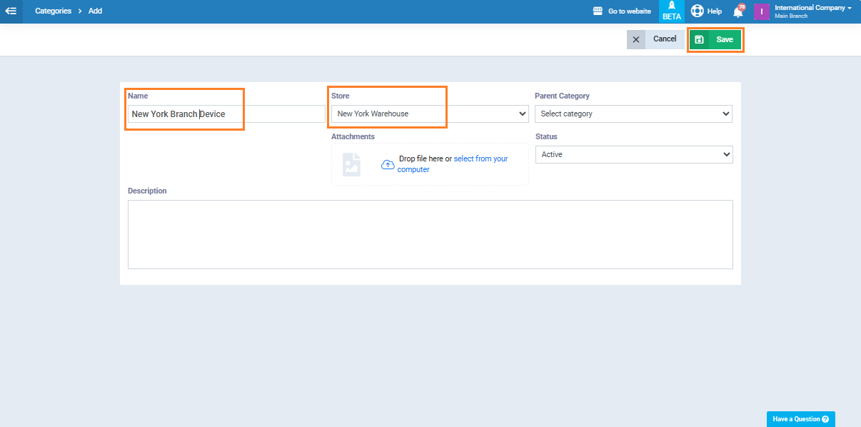The image size is (861, 427).
Task: Click the floppy disk Save icon
Action: click(x=700, y=40)
